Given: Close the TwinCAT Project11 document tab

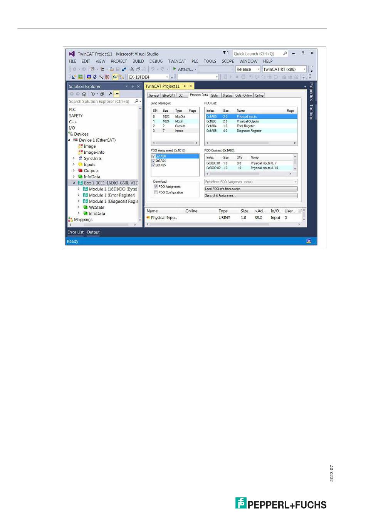Looking at the screenshot, I should click(190, 86).
